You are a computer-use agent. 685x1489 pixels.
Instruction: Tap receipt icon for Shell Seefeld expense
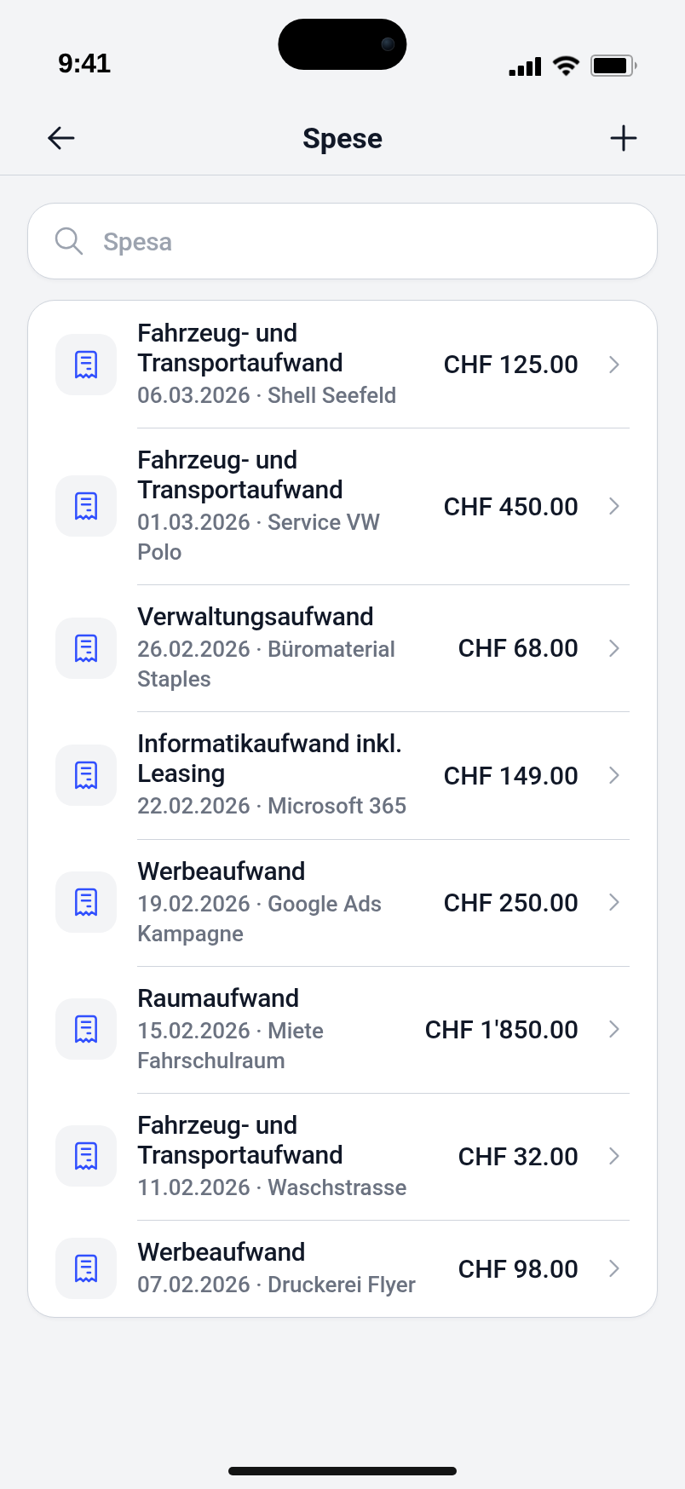(86, 365)
